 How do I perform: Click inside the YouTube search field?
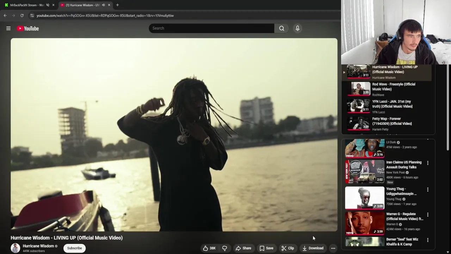tap(211, 28)
